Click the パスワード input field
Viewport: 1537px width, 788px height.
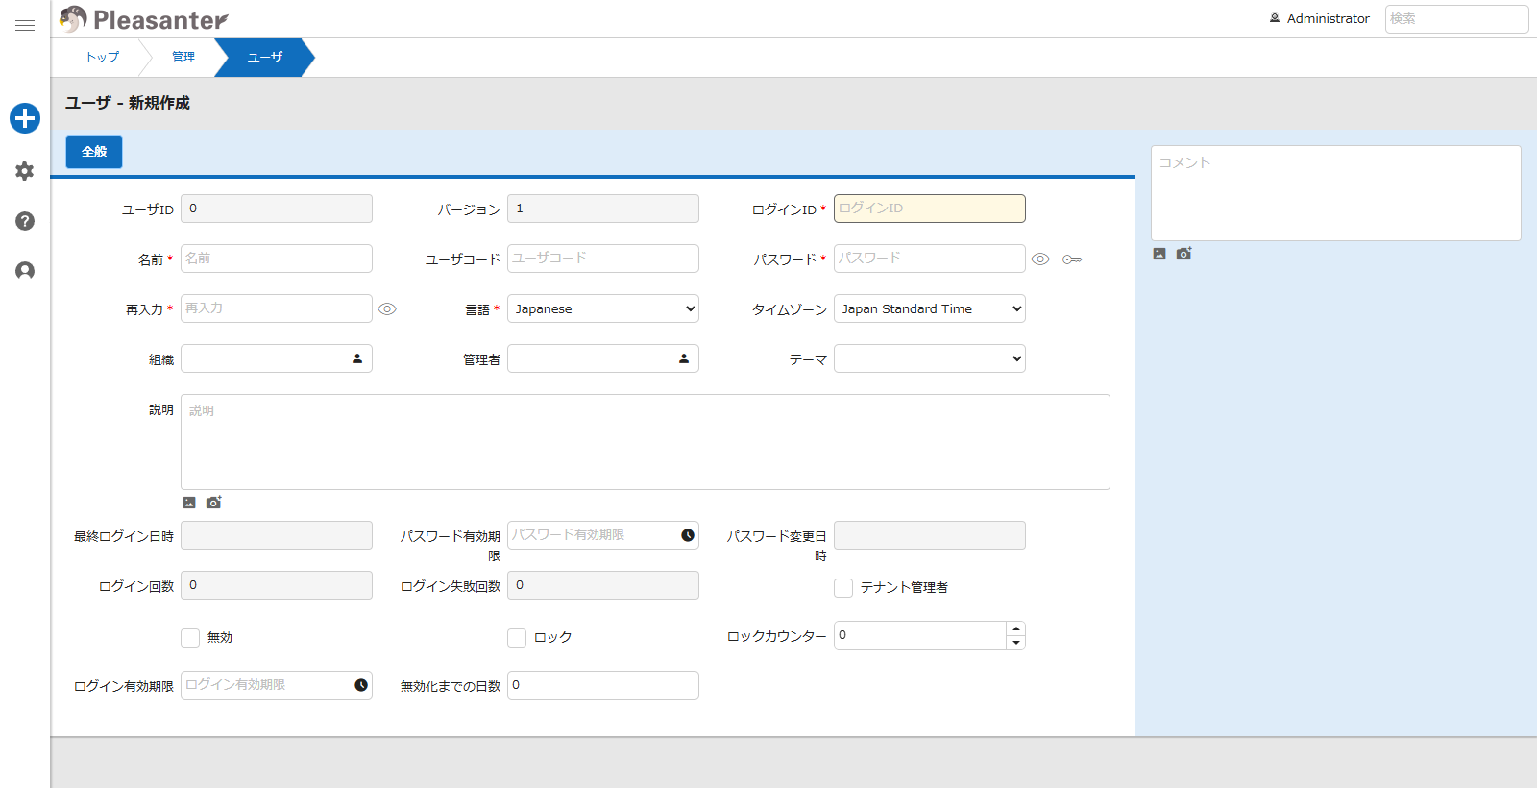[930, 259]
